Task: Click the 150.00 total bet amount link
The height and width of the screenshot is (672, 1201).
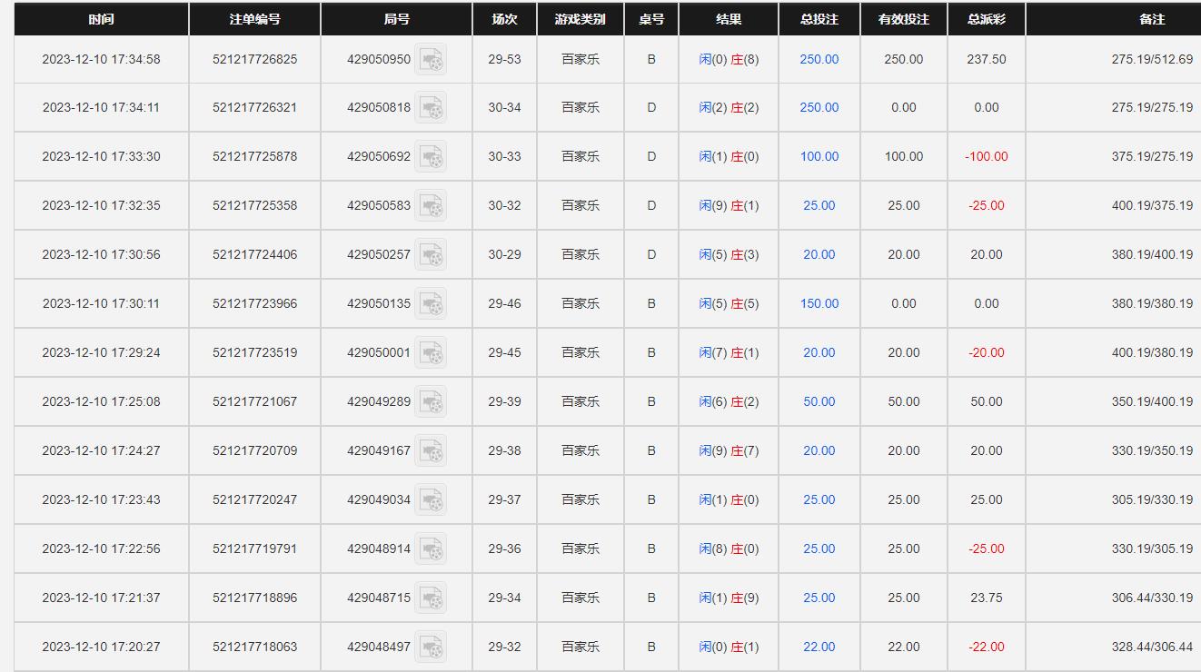Action: [819, 303]
